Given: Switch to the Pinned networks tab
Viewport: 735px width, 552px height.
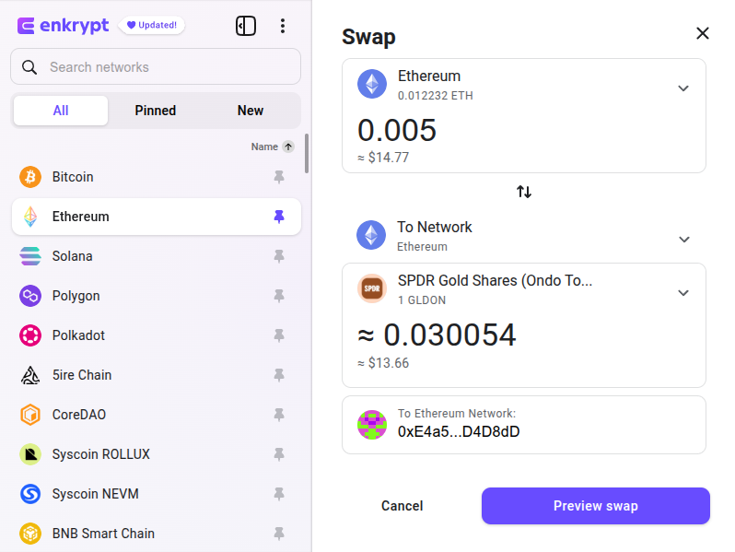Looking at the screenshot, I should click(156, 111).
